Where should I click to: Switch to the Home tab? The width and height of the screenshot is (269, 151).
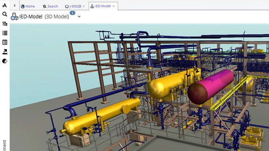28,6
